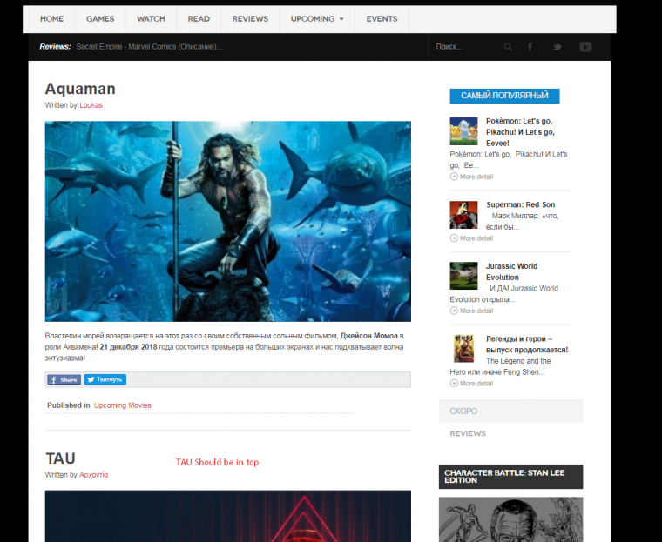Open the GAMES menu item
662x542 pixels.
click(x=100, y=19)
